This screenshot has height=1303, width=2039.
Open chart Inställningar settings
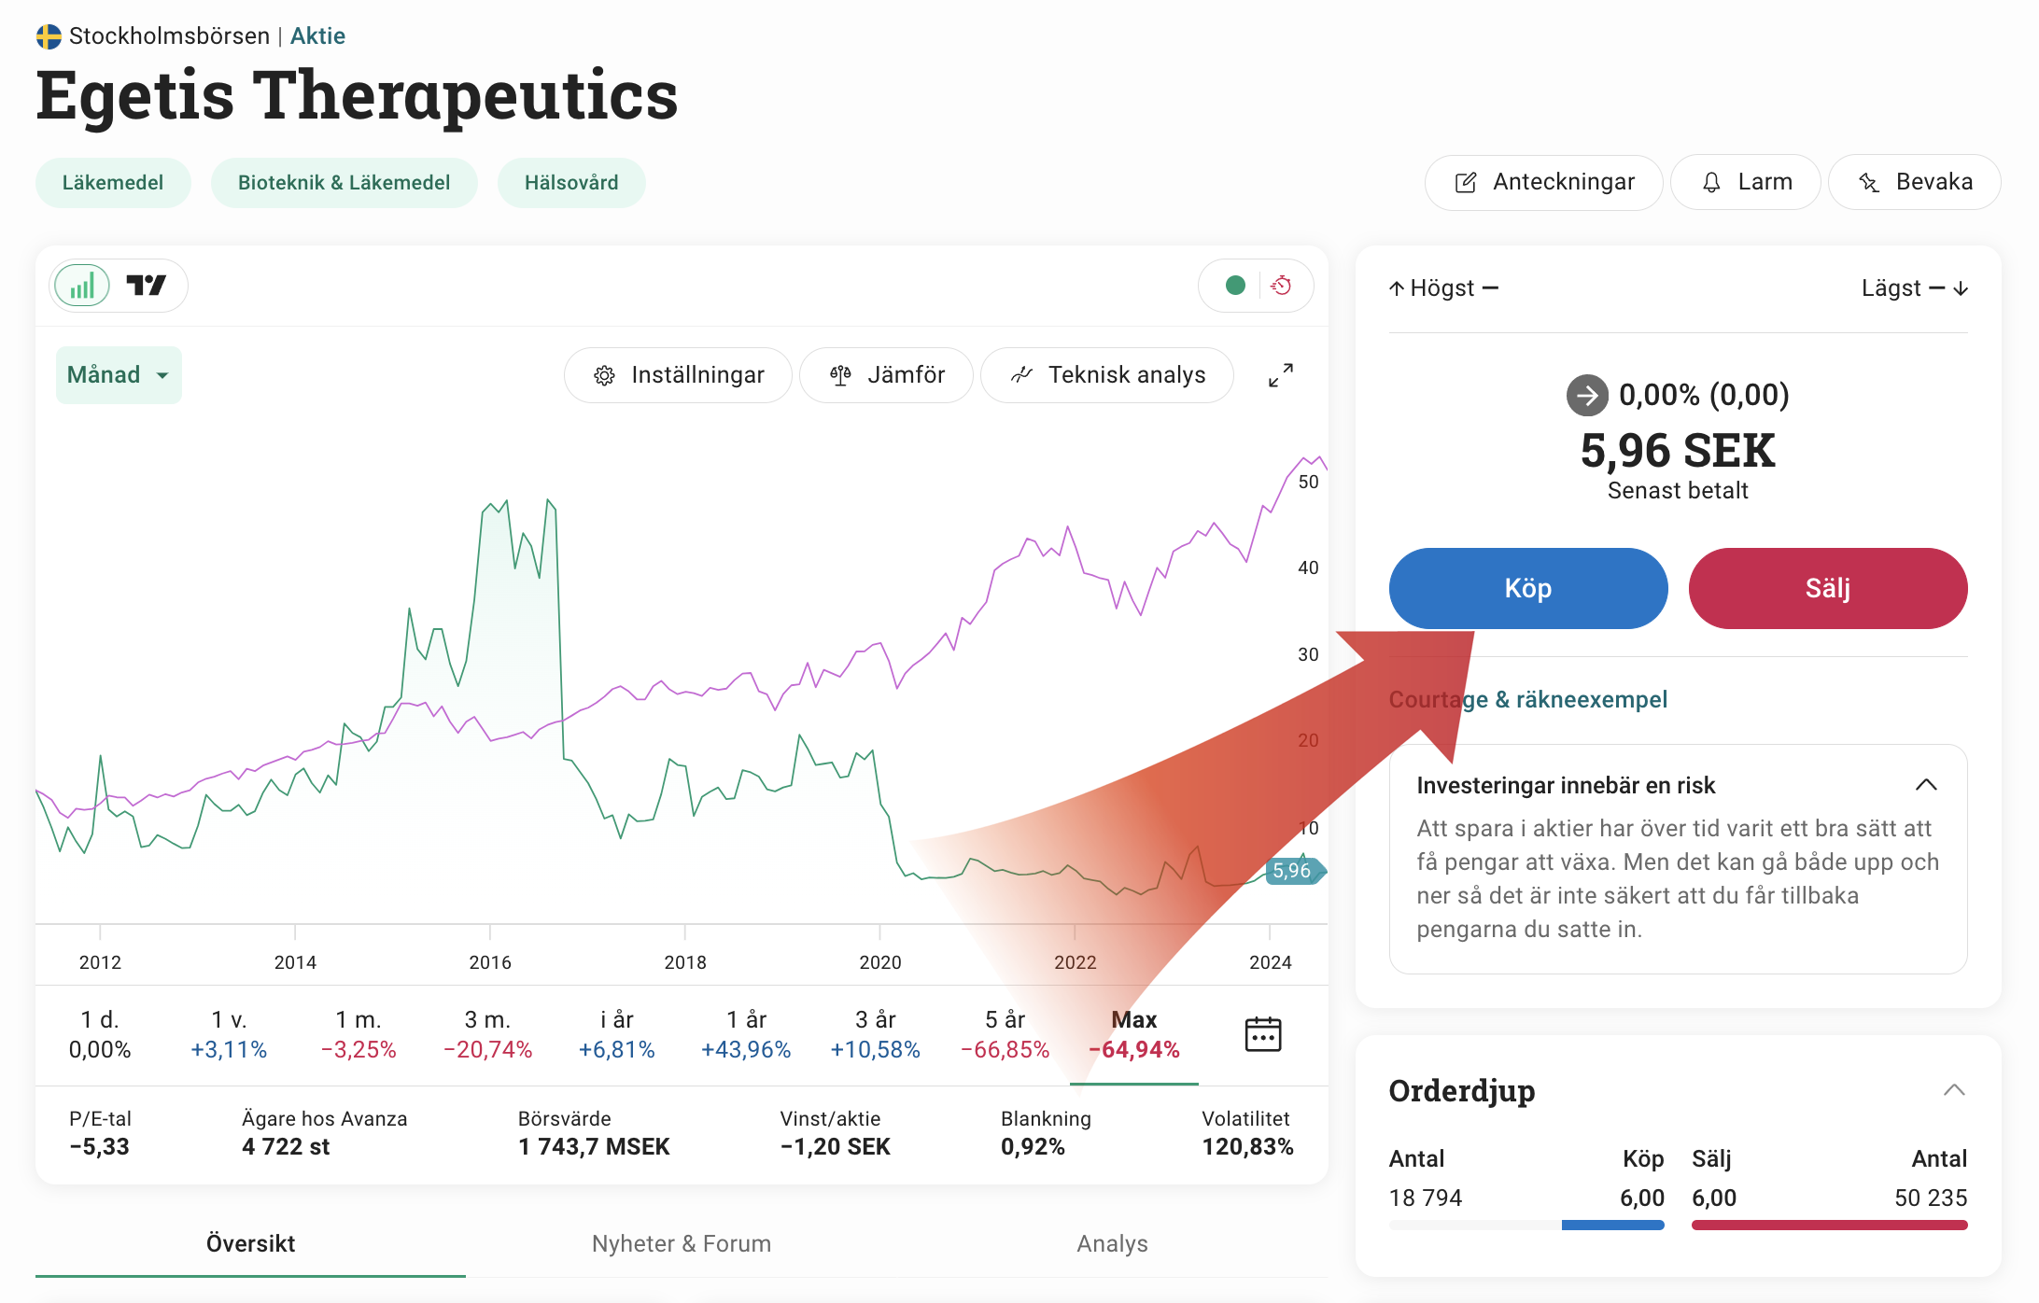[679, 375]
